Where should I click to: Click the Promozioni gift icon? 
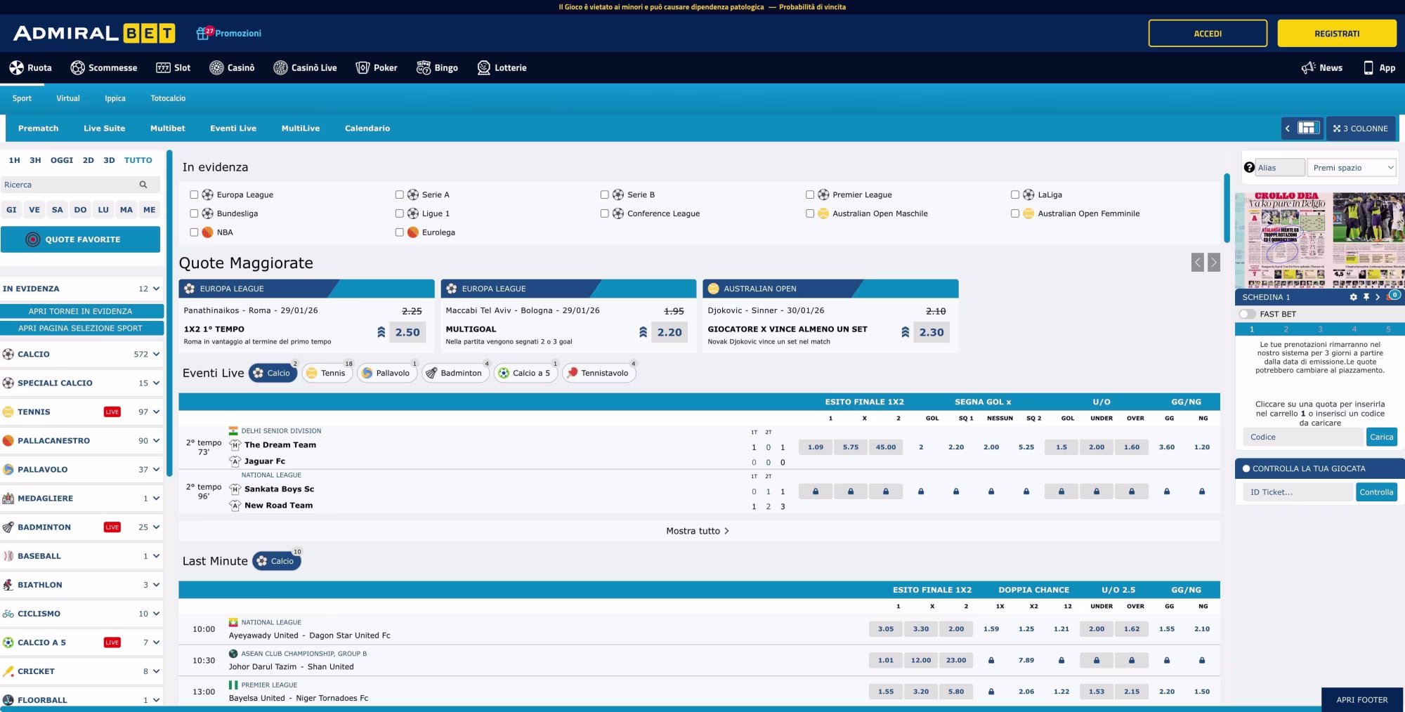[203, 33]
